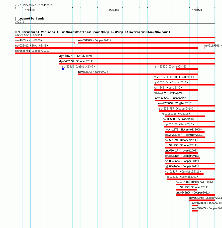This screenshot has height=228, width=222.
Task: Click the chr3:150428145..150452018 coordinates
Action: (x=34, y=5)
